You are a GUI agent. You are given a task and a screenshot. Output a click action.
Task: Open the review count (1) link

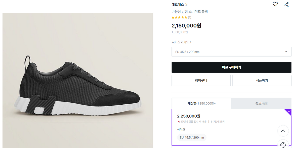[x=189, y=17]
